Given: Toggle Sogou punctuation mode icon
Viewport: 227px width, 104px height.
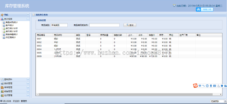Looking at the screenshot, I should [x=203, y=86].
